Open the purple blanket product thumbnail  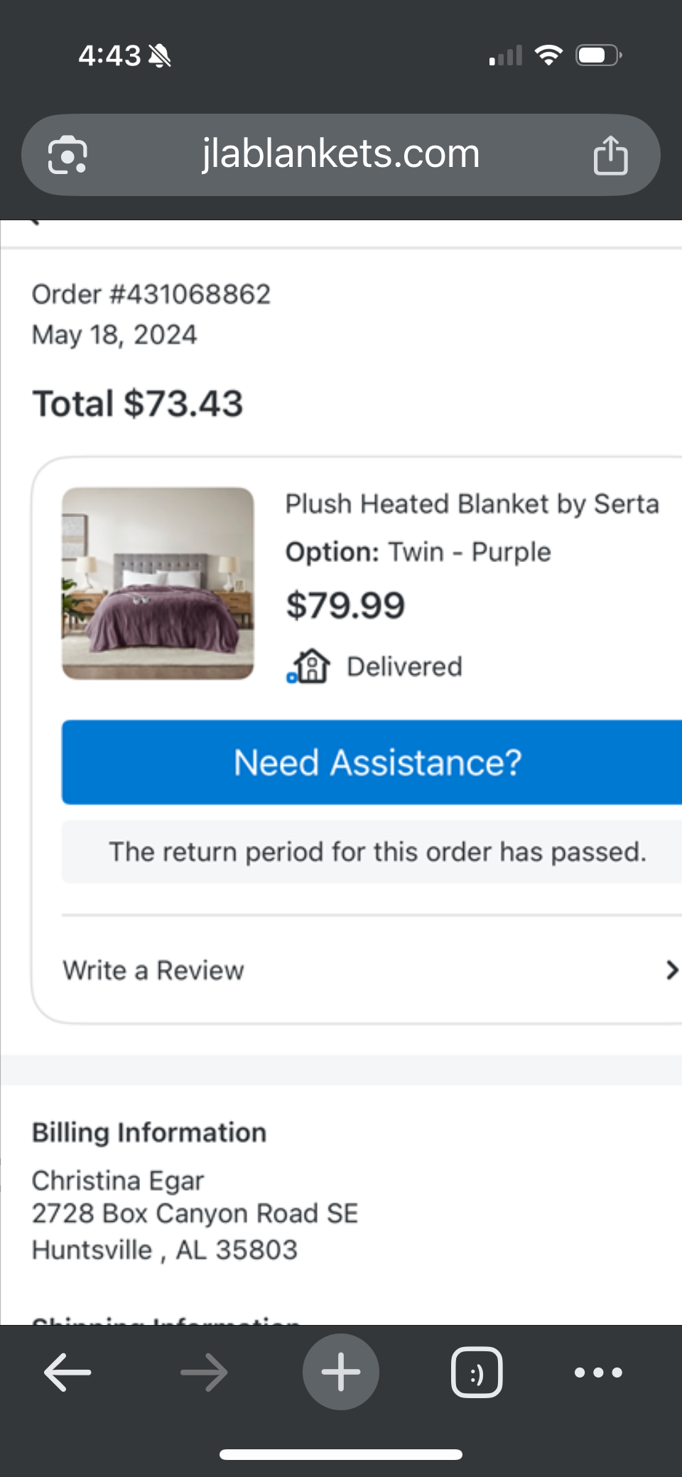[158, 583]
